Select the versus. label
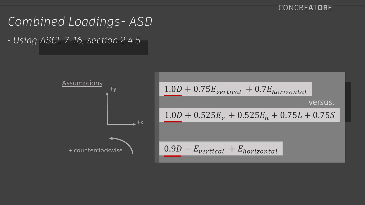The width and height of the screenshot is (365, 205). pyautogui.click(x=321, y=102)
